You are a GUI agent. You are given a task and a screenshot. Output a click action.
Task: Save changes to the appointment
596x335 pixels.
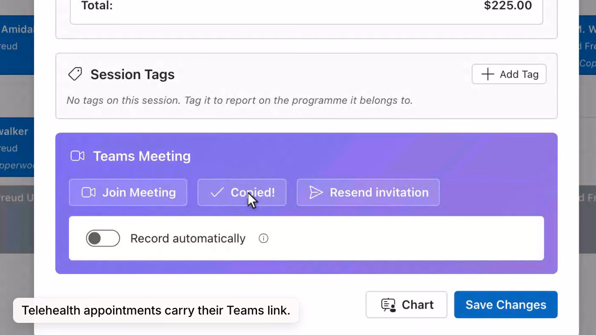coord(506,305)
